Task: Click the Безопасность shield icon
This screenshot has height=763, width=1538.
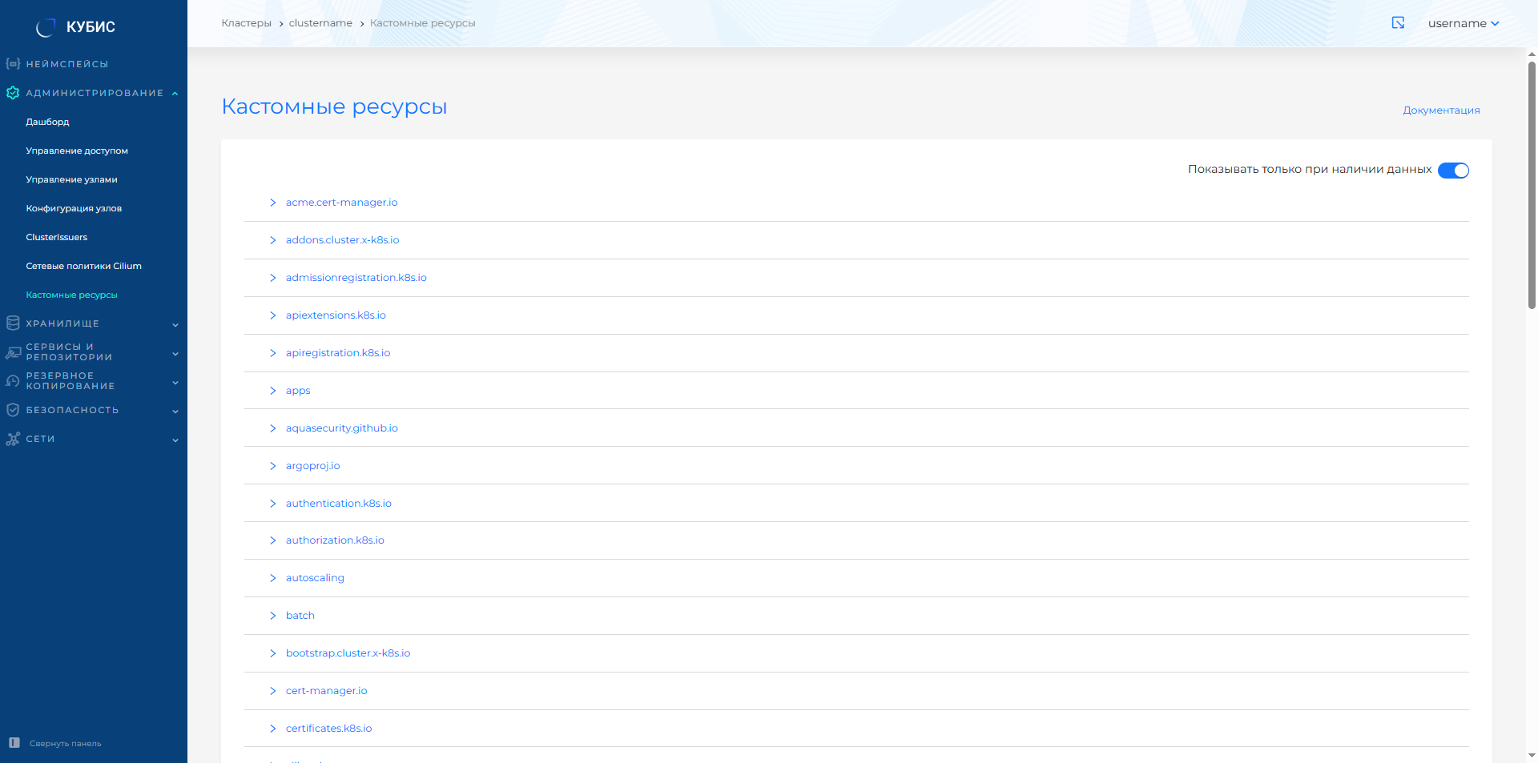Action: (x=13, y=410)
